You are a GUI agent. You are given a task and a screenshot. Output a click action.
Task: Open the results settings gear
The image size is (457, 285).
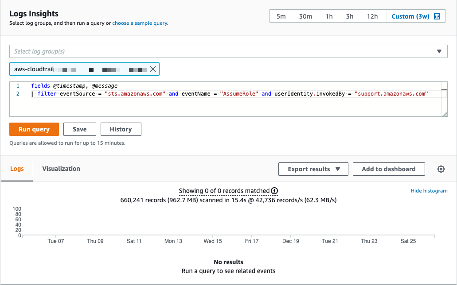441,169
